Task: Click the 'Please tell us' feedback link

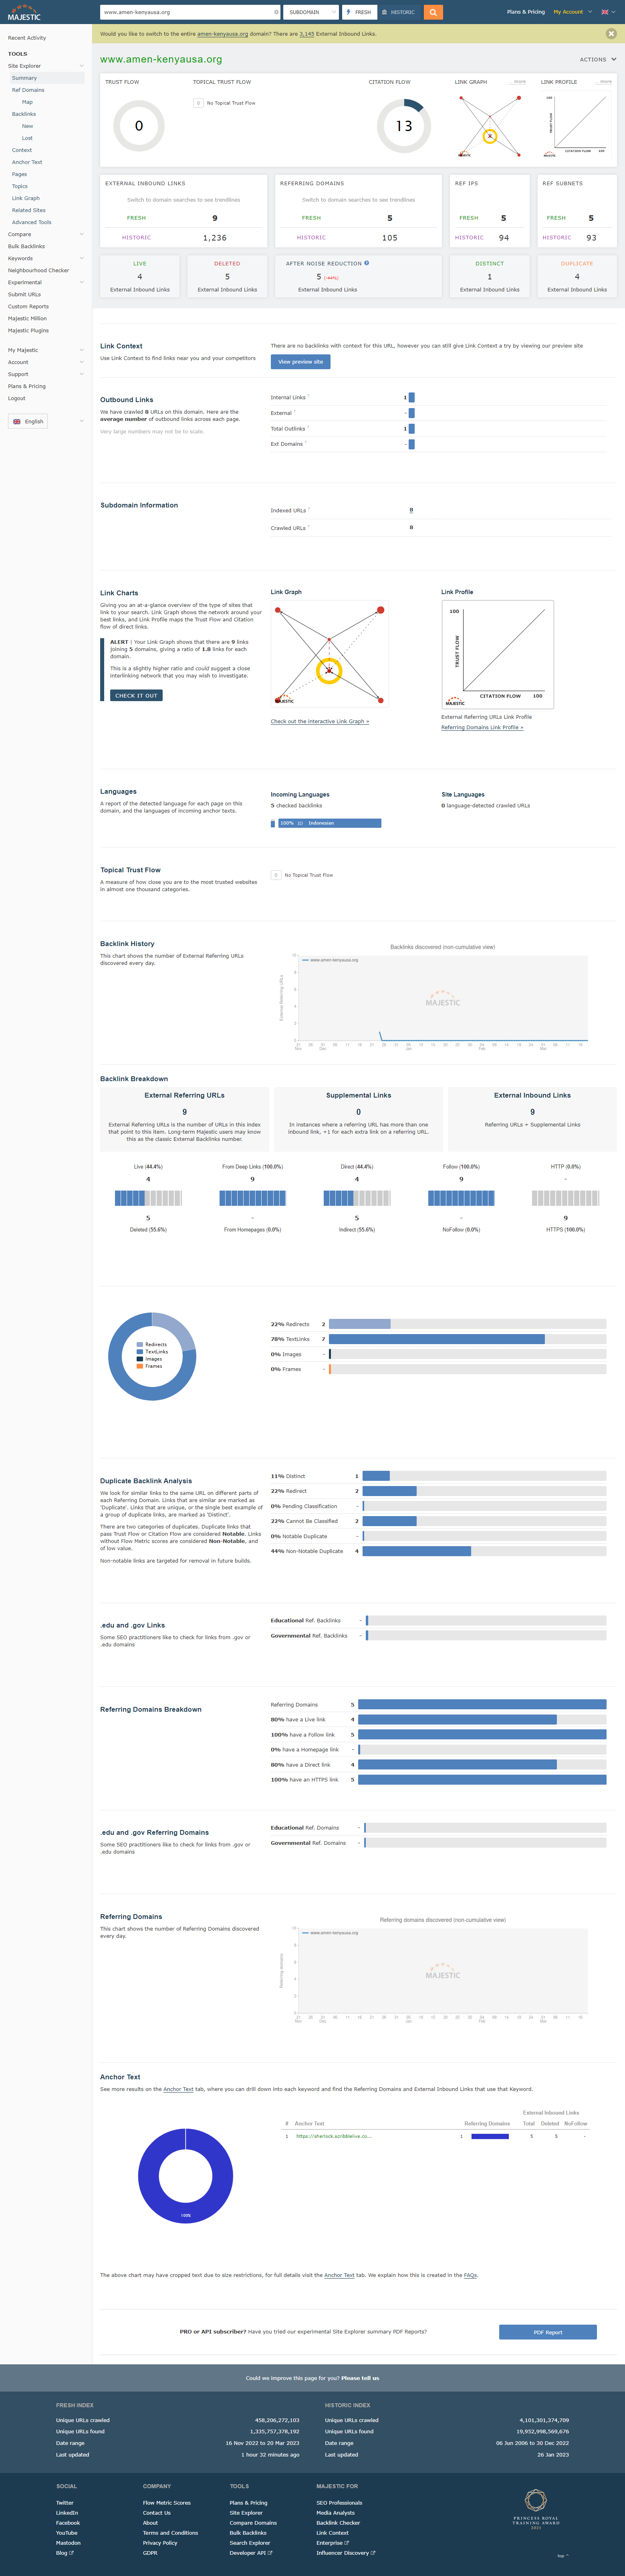Action: click(x=360, y=2378)
